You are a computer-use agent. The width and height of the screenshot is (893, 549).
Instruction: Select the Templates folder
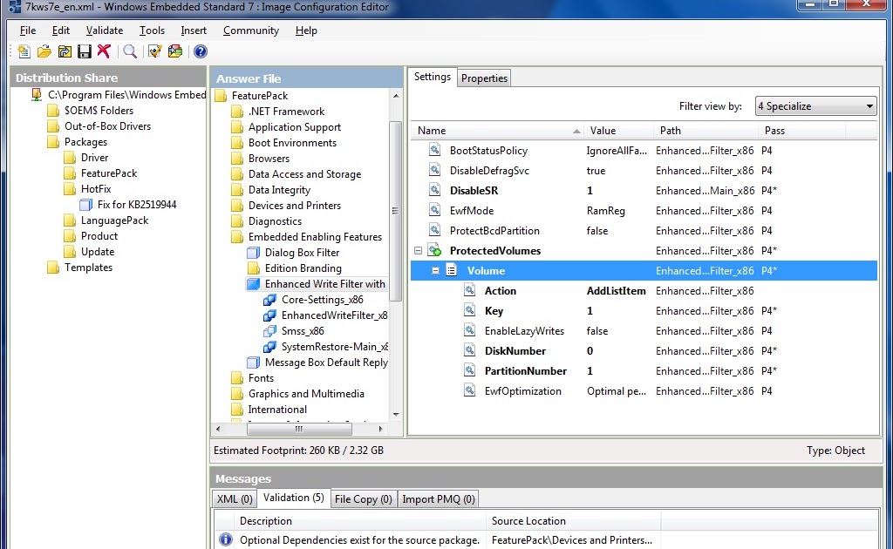tap(88, 268)
